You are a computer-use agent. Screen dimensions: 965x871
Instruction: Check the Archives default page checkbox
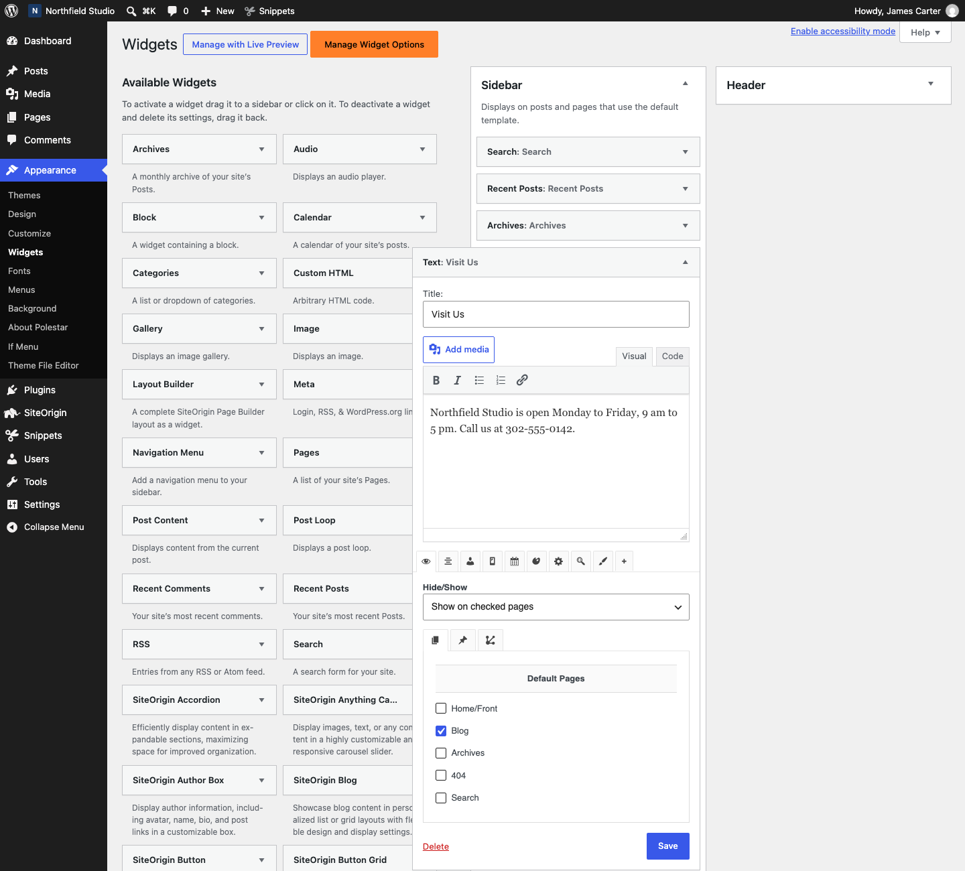(441, 753)
